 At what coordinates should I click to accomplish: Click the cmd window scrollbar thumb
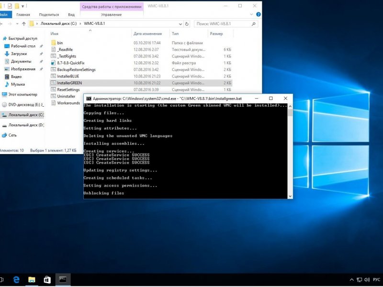[290, 113]
